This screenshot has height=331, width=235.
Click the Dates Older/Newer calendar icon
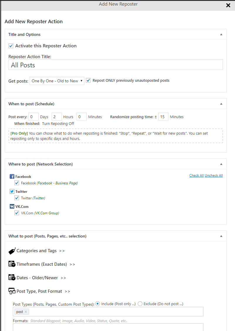click(x=12, y=277)
